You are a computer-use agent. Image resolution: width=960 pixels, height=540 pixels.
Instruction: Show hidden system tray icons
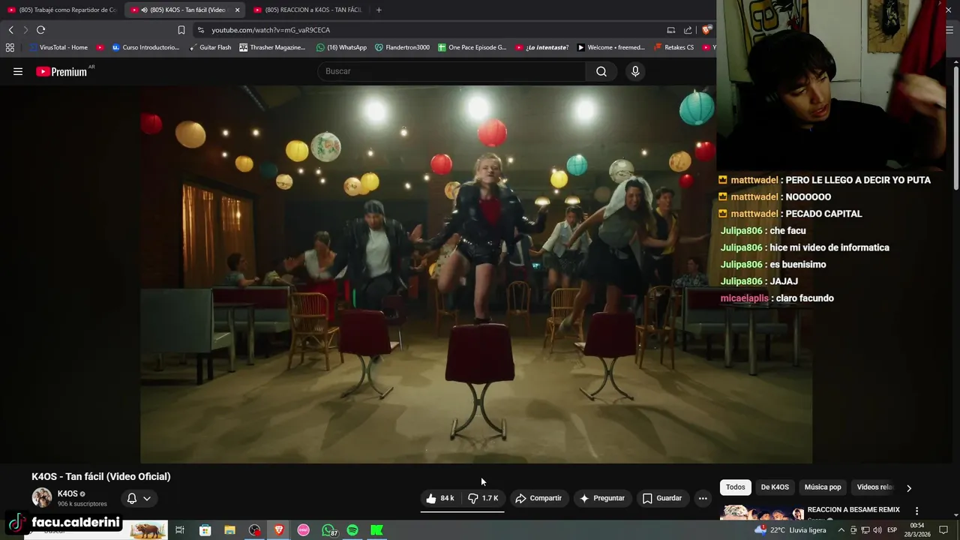pyautogui.click(x=841, y=530)
